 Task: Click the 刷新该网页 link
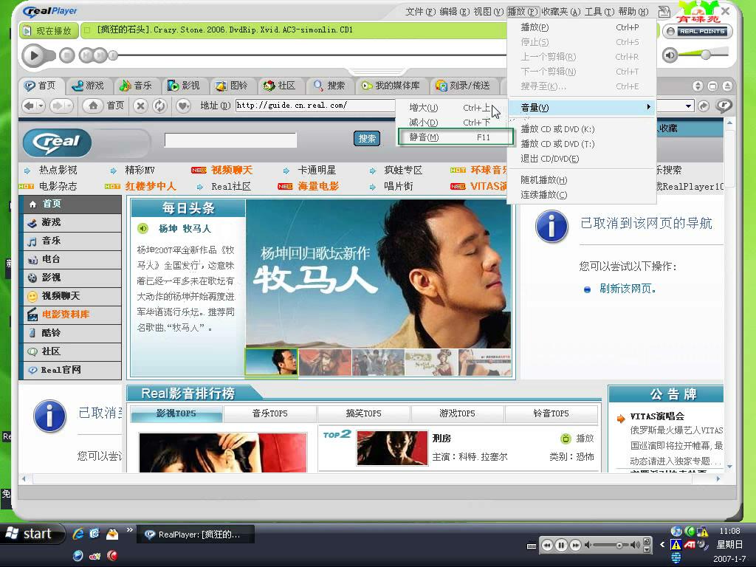click(x=628, y=289)
